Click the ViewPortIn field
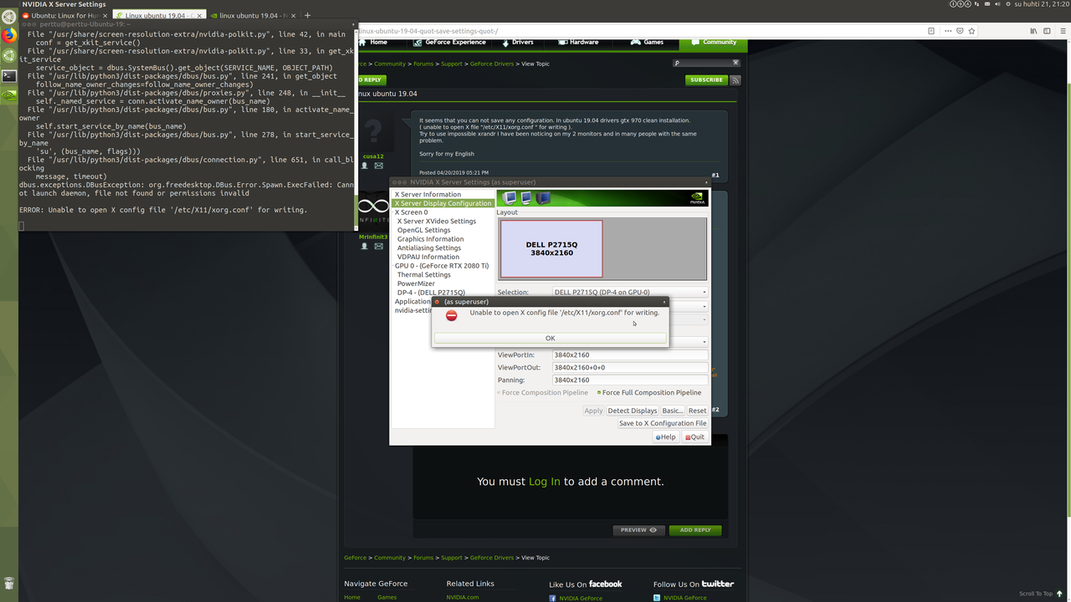The height and width of the screenshot is (602, 1071). click(630, 355)
